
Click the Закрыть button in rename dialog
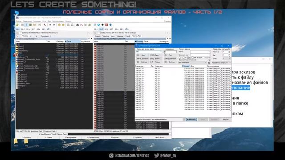coord(226,120)
